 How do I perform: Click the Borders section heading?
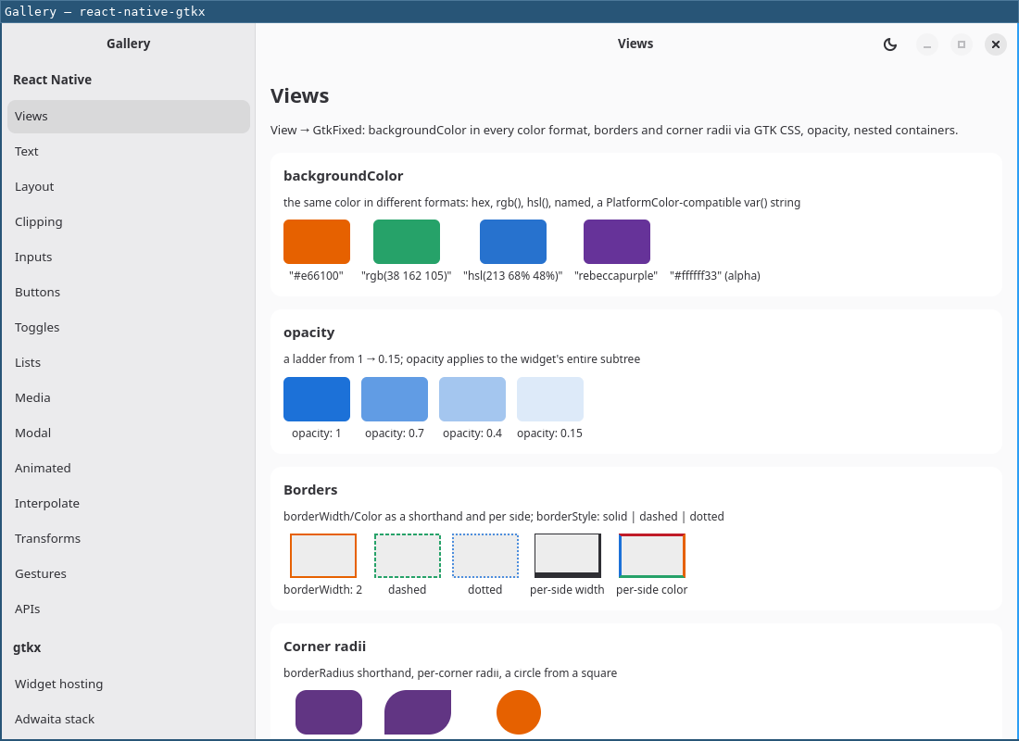click(310, 490)
